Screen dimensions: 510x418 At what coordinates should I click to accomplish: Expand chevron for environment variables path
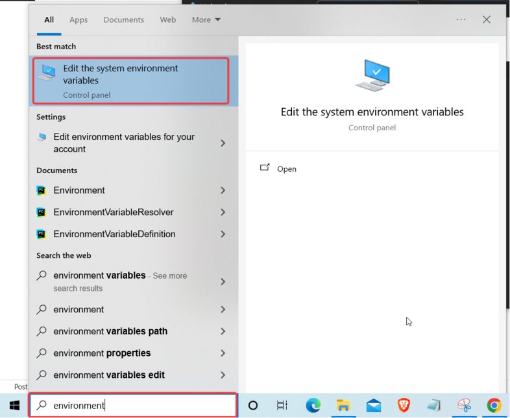223,331
